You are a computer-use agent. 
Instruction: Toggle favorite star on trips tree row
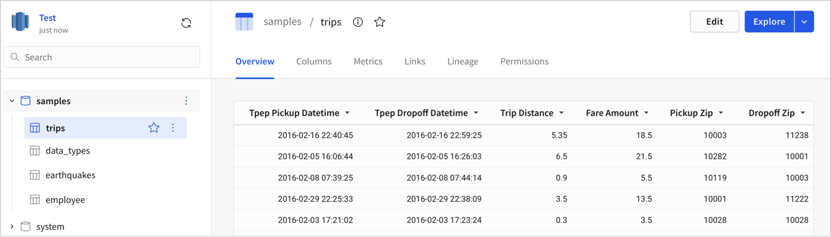coord(154,128)
